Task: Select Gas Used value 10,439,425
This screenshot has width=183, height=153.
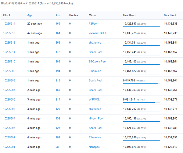Action: click(x=130, y=33)
